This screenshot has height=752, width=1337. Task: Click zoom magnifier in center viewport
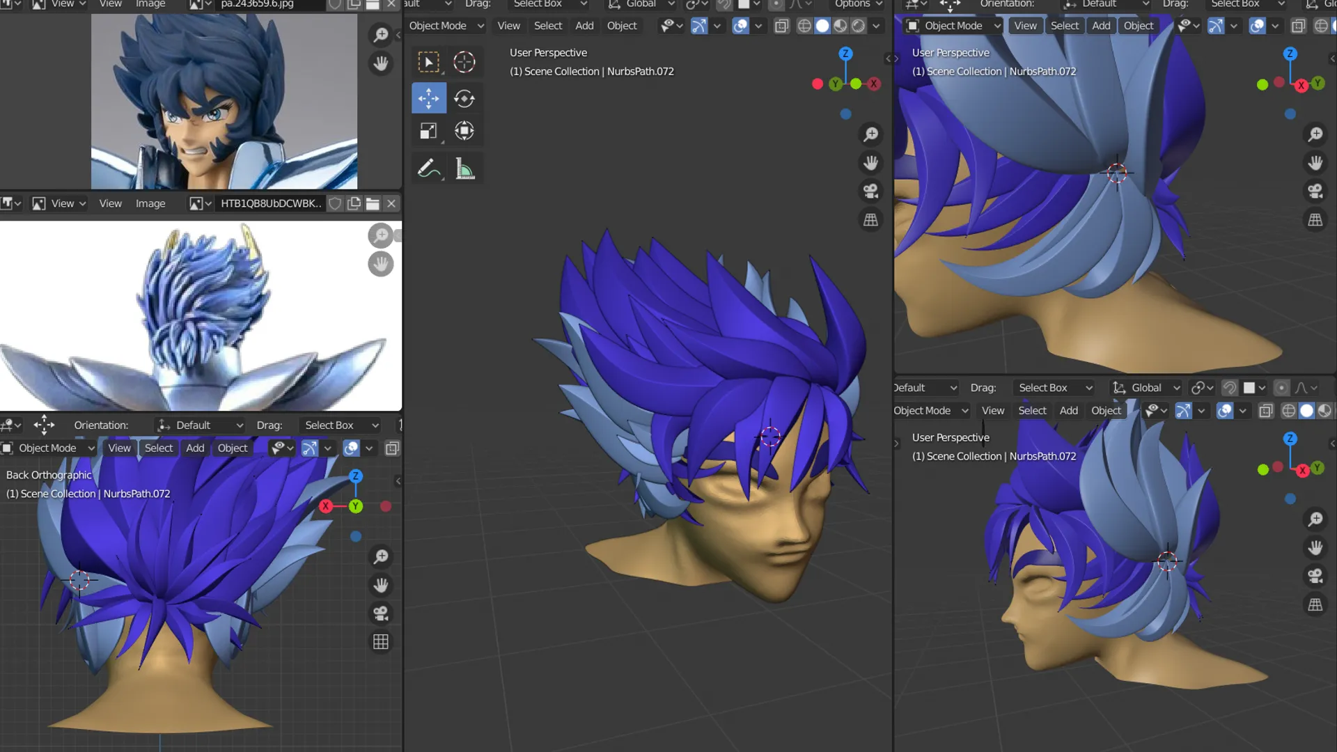click(x=870, y=134)
